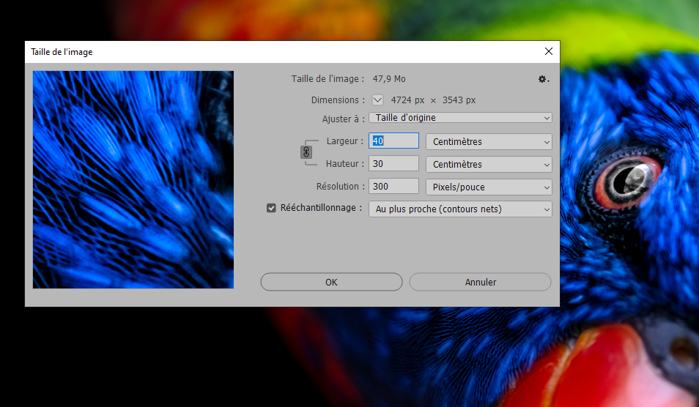The image size is (699, 407).
Task: Expand the Ajuster à preset dropdown
Action: click(x=460, y=118)
